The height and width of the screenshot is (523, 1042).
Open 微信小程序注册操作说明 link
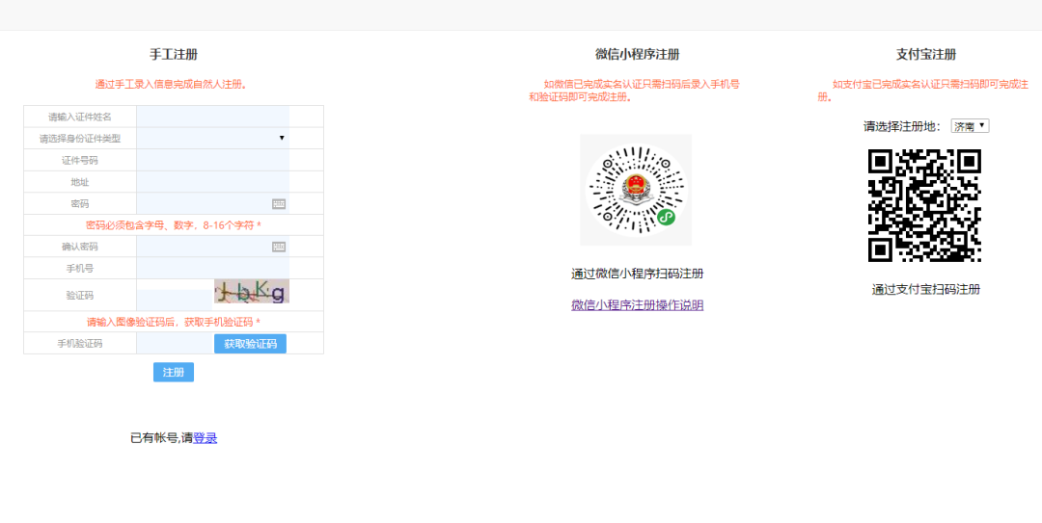(x=638, y=305)
